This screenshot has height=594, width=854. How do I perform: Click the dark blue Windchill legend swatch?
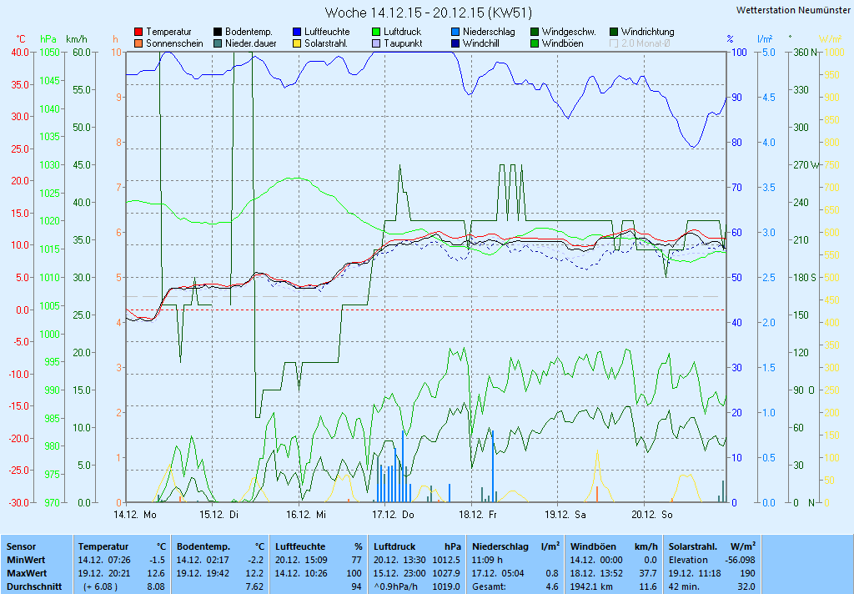[x=455, y=43]
